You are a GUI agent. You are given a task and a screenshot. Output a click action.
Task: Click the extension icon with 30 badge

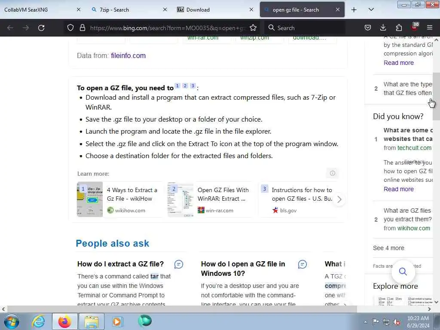[415, 27]
